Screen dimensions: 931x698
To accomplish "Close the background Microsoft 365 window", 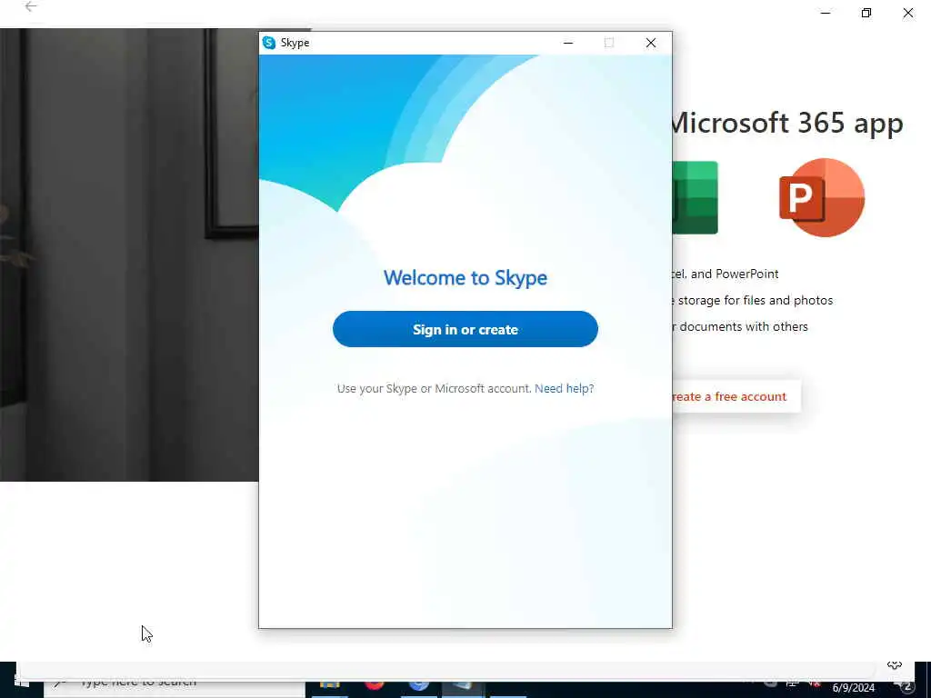I will click(x=908, y=13).
